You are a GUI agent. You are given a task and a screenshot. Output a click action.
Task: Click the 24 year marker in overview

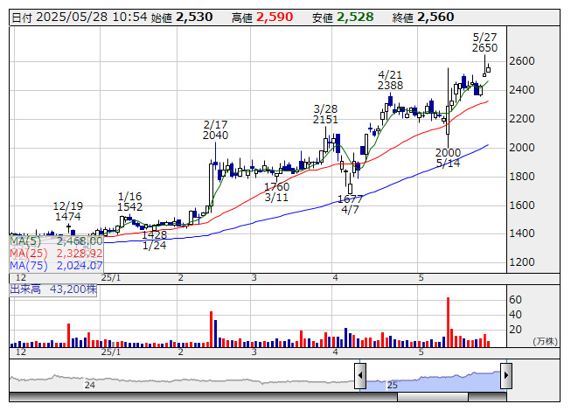pyautogui.click(x=89, y=385)
